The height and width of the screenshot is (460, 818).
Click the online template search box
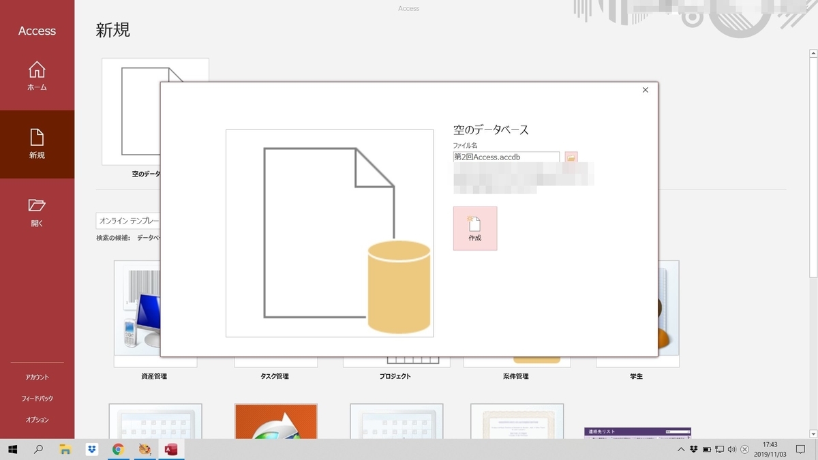click(x=128, y=221)
